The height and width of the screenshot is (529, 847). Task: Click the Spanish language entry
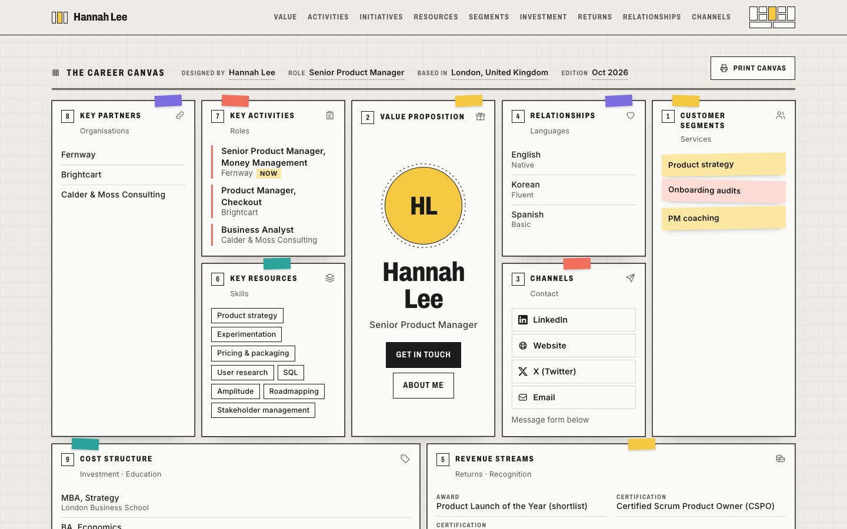573,219
